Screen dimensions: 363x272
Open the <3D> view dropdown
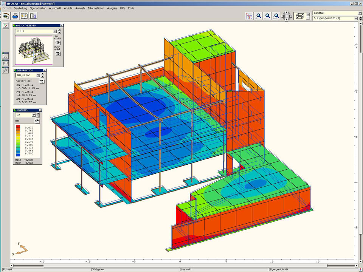[55, 31]
